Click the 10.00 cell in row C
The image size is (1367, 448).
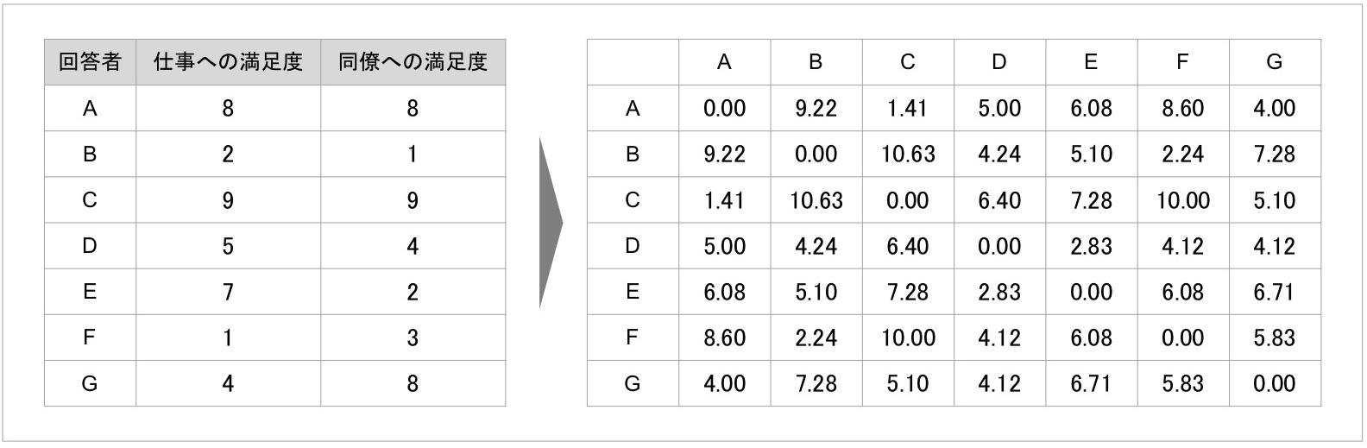(1182, 200)
